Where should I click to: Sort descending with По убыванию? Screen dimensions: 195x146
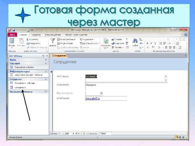pos(65,44)
